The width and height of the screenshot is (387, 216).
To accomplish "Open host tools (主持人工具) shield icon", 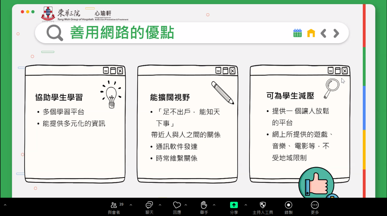I will [263, 205].
